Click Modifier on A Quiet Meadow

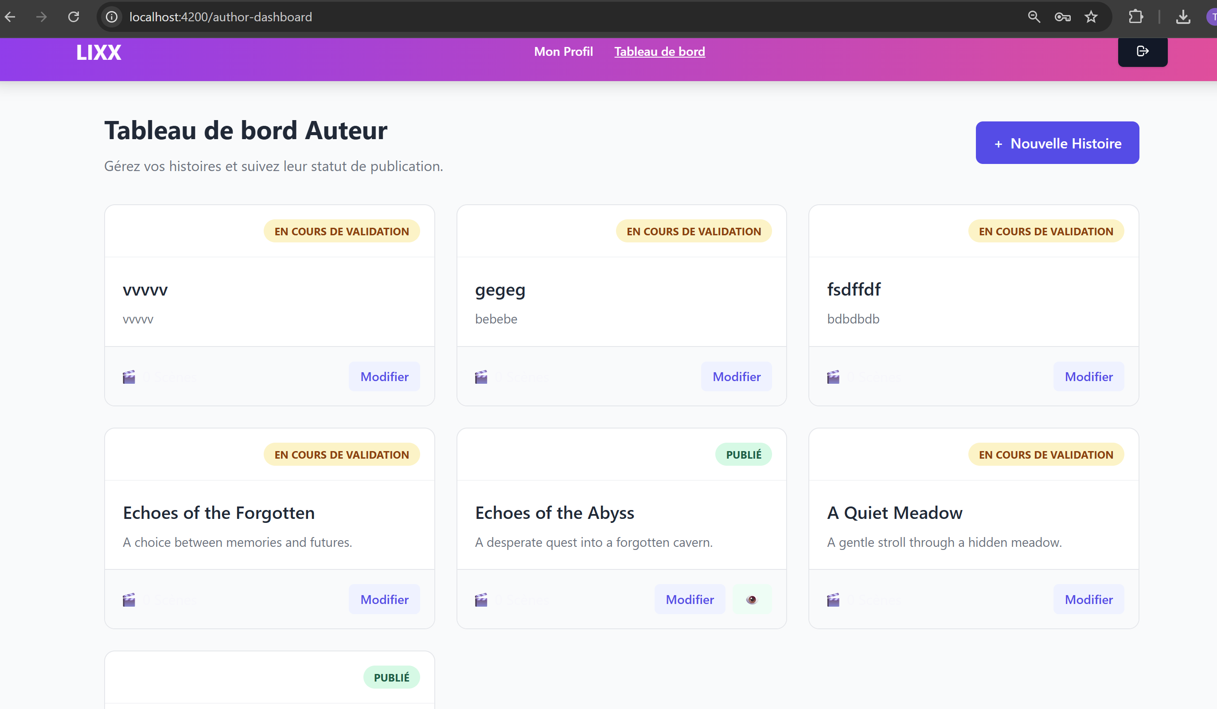(x=1088, y=600)
